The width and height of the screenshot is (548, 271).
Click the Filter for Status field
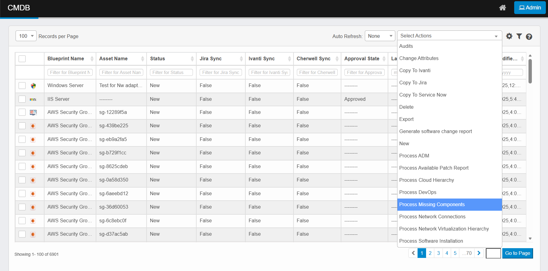coord(171,72)
